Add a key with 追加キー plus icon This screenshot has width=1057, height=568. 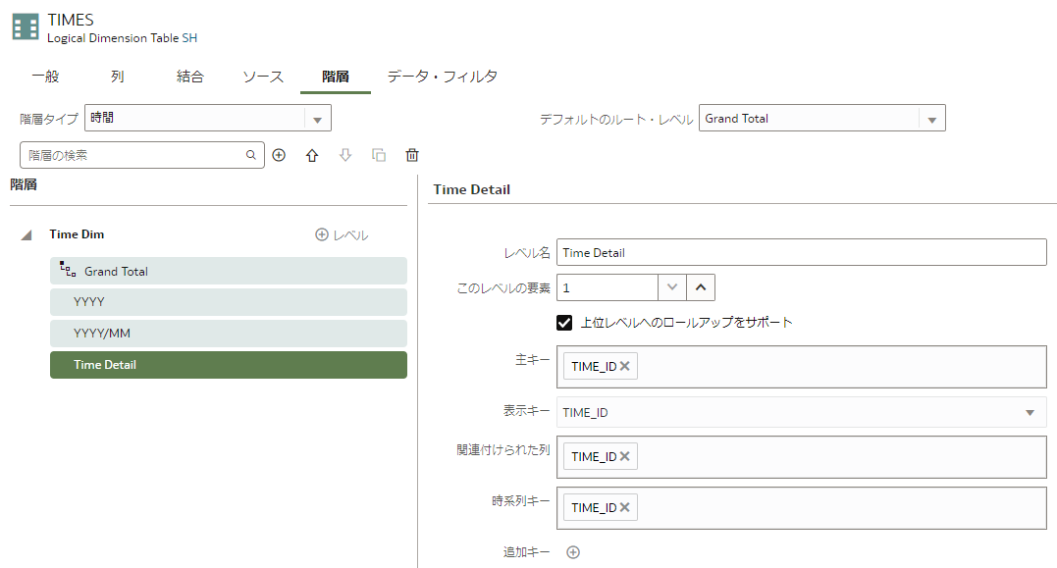click(573, 552)
